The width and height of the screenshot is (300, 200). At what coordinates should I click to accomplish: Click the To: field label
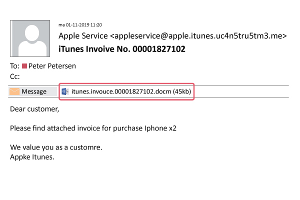click(14, 66)
